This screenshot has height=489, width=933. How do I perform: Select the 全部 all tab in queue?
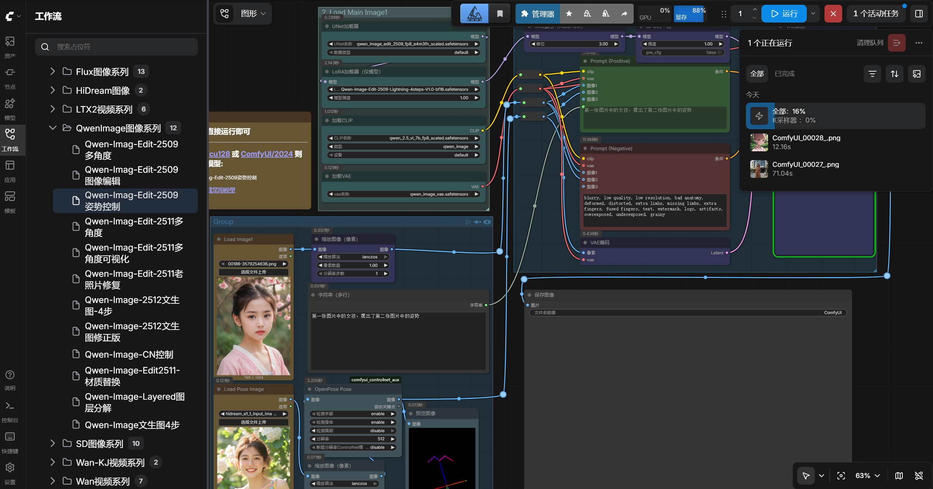(x=757, y=73)
